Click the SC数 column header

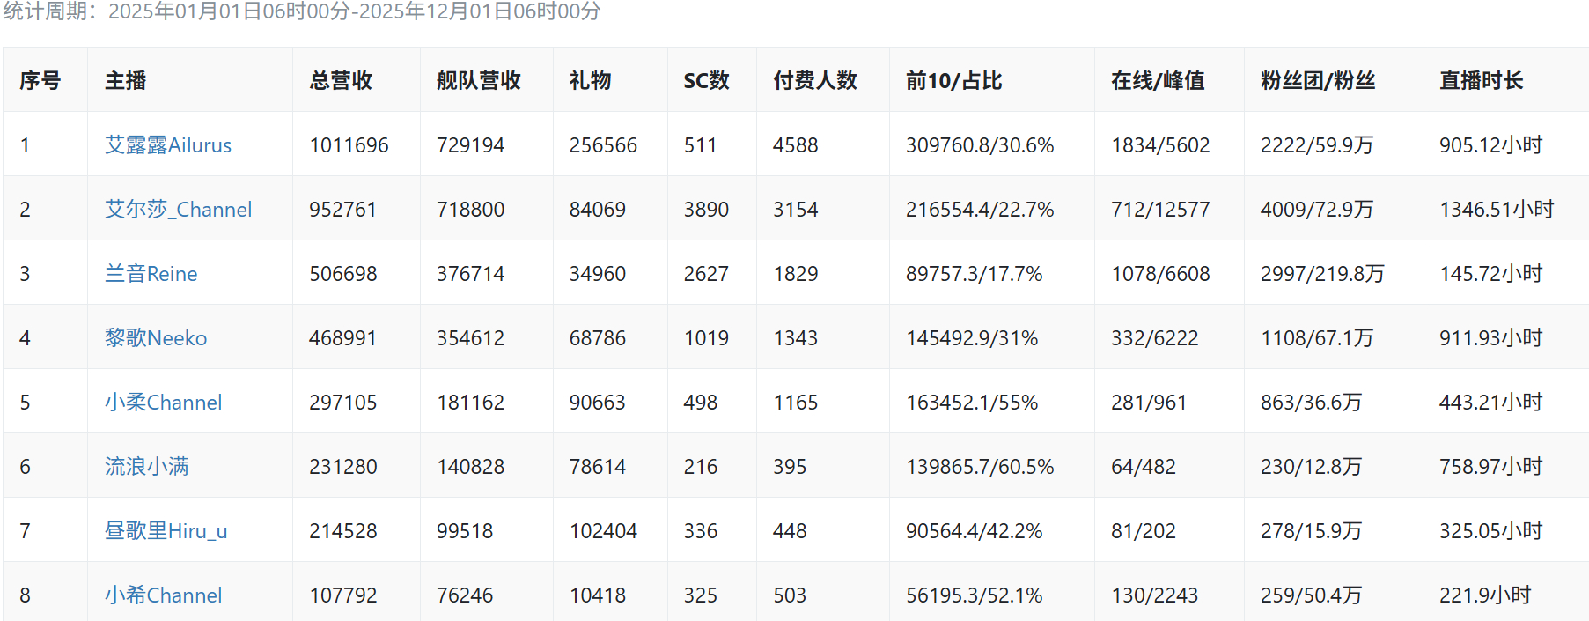706,81
